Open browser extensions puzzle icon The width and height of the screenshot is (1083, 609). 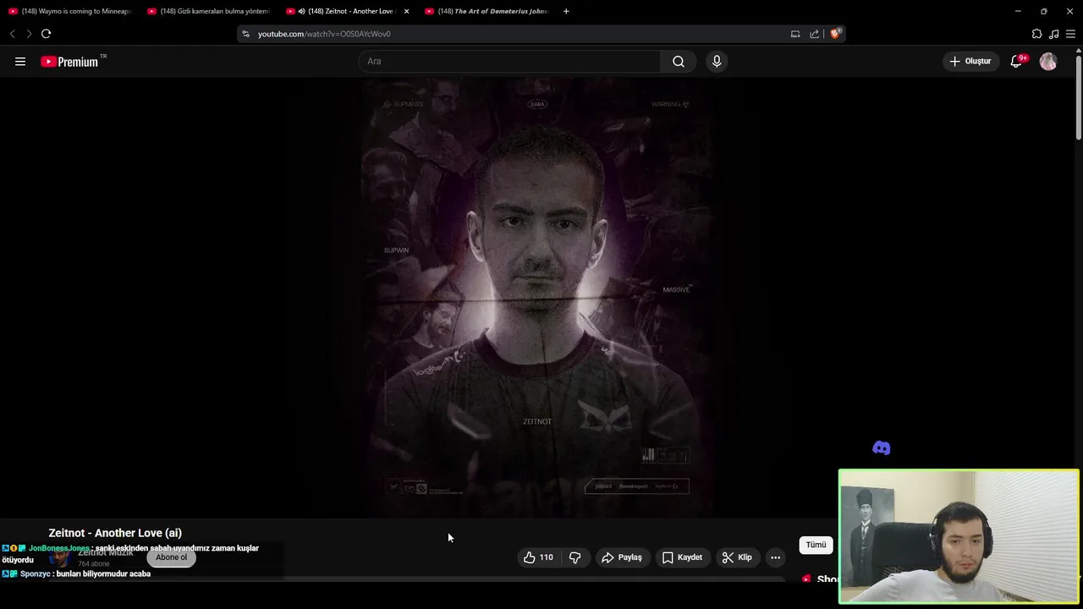point(1036,34)
